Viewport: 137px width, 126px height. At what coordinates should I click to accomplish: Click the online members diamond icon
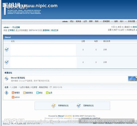click(x=7, y=93)
